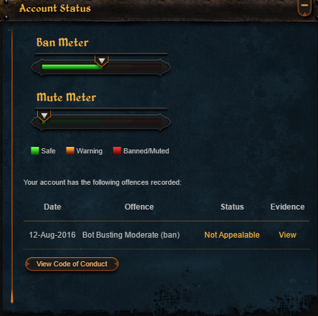Select the Evidence column header

pyautogui.click(x=287, y=207)
